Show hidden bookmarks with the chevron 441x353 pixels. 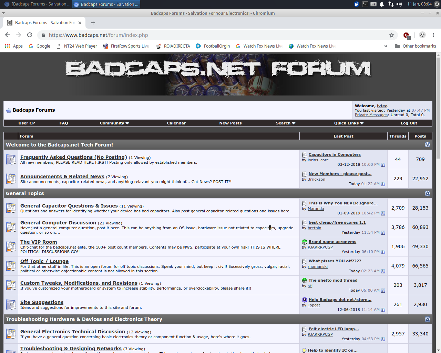pos(386,46)
